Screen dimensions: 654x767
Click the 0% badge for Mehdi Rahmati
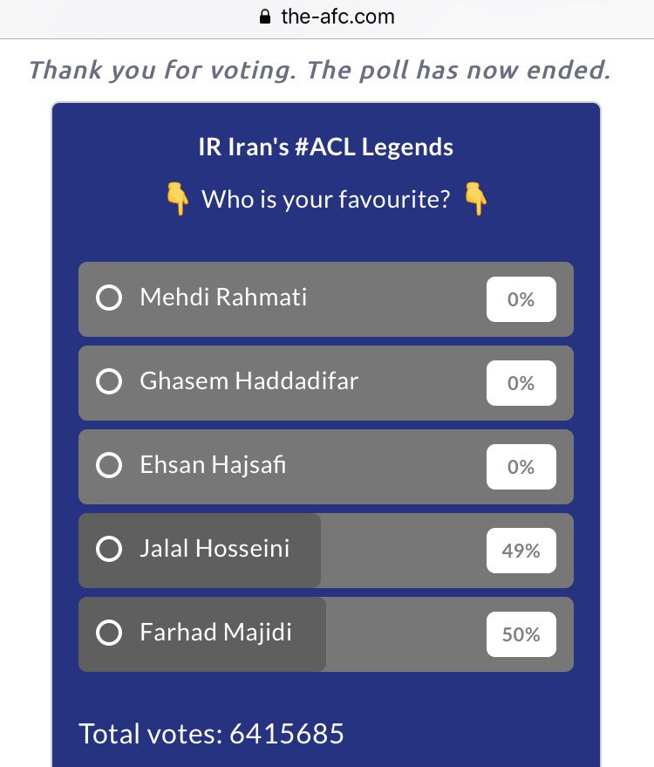coord(521,299)
